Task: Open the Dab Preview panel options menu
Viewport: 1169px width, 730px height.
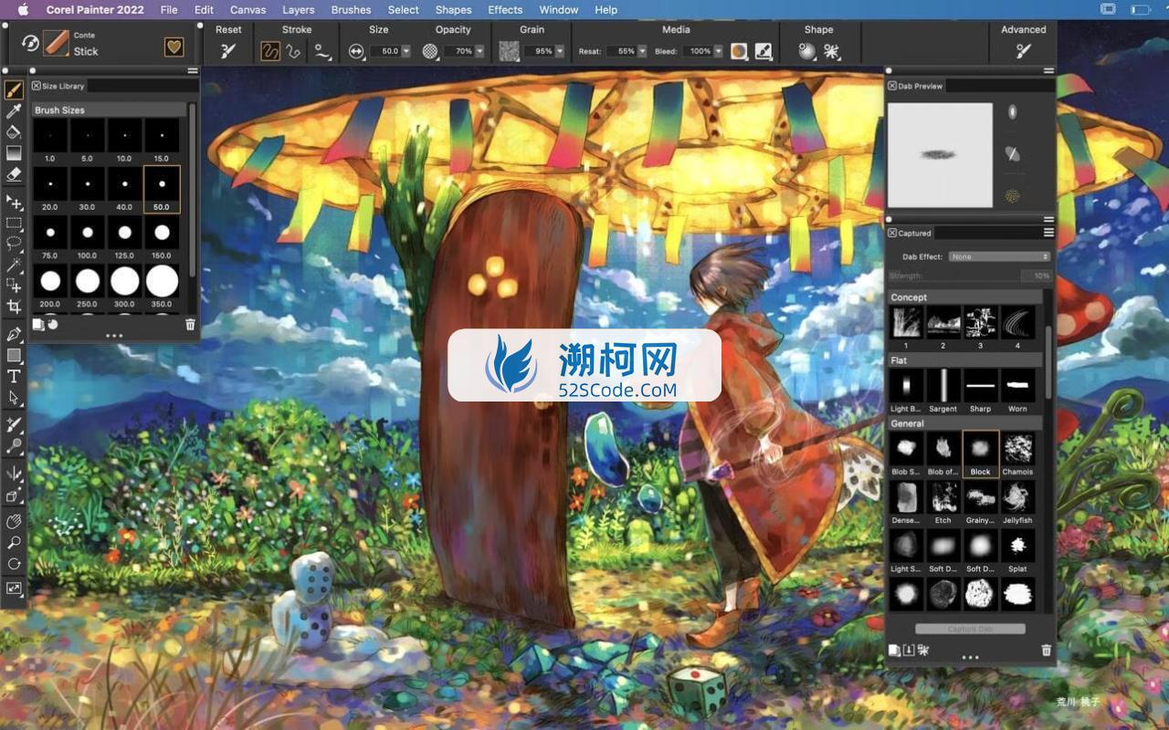Action: click(x=1048, y=71)
